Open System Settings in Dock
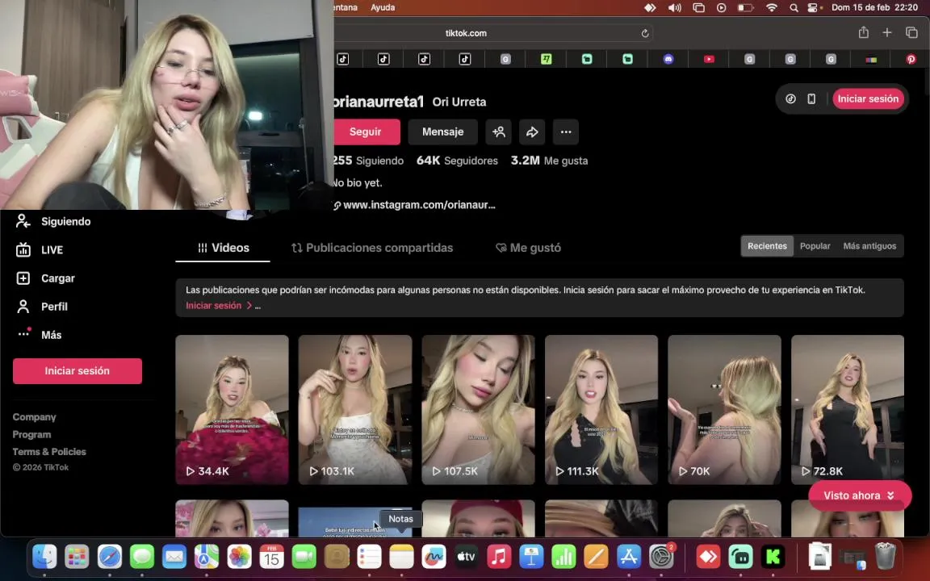This screenshot has height=581, width=930. click(661, 557)
